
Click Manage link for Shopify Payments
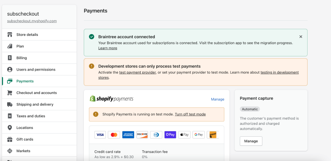coord(217,99)
